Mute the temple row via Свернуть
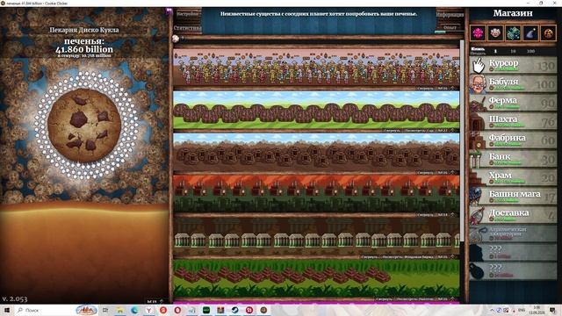 click(x=385, y=298)
